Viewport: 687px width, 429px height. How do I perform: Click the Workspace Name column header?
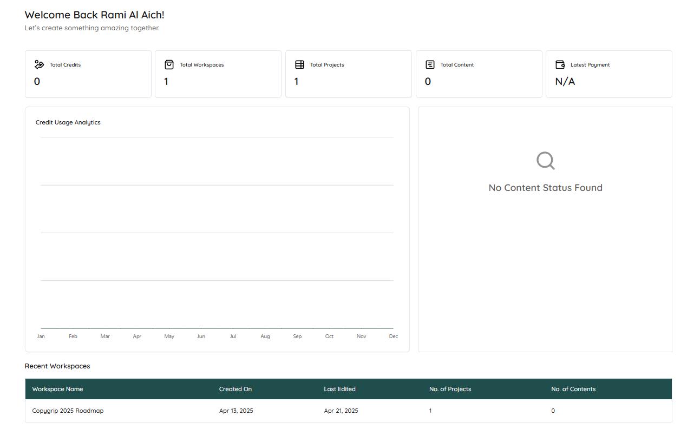(x=57, y=389)
